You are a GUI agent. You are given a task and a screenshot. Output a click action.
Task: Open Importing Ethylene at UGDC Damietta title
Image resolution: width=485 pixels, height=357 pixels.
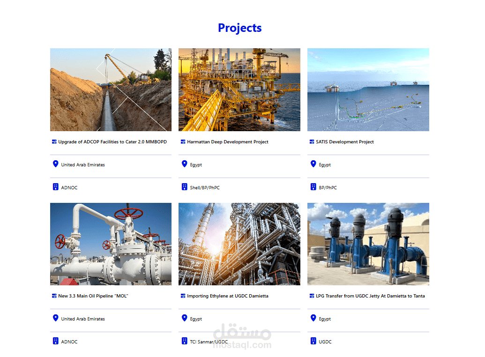pyautogui.click(x=228, y=296)
